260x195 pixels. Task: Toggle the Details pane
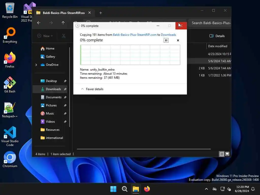217,36
